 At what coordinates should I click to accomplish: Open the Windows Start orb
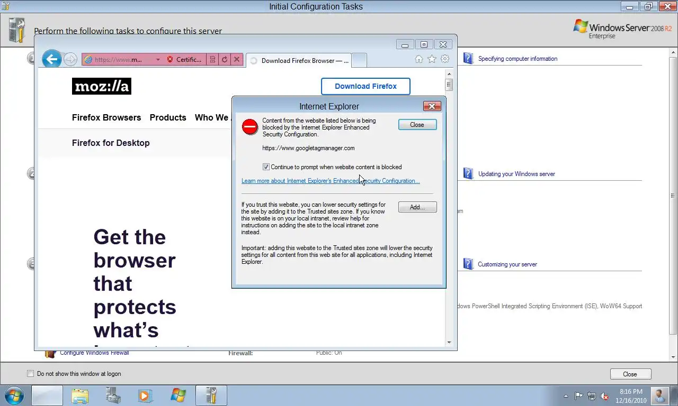(x=14, y=395)
